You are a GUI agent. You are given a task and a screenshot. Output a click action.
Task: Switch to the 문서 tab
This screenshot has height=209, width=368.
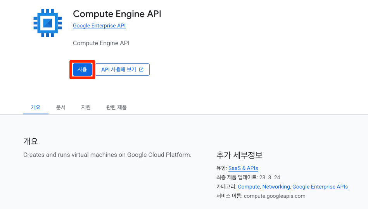tap(60, 107)
